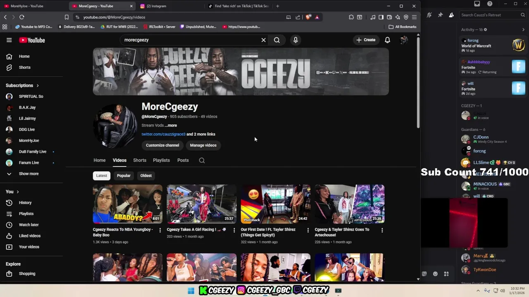Viewport: 529px width, 297px height.
Task: Open Liked videos in sidebar
Action: (30, 236)
